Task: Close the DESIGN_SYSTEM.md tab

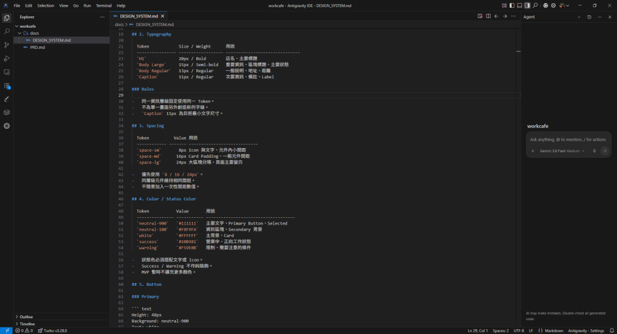Action: pyautogui.click(x=163, y=16)
